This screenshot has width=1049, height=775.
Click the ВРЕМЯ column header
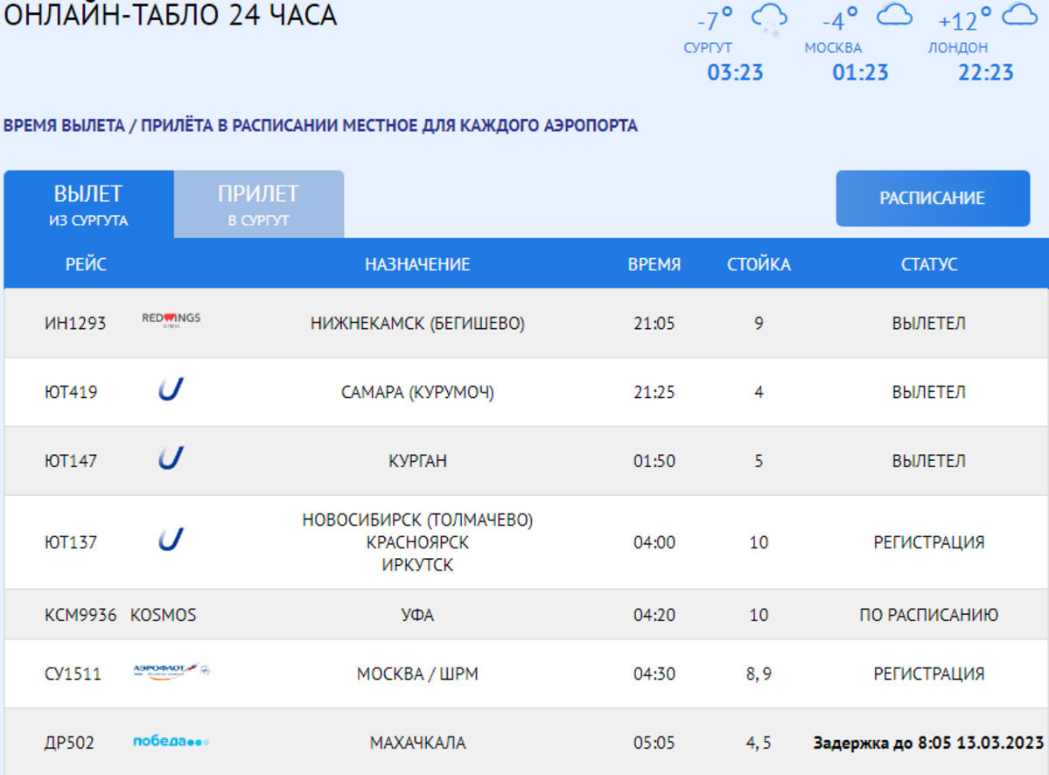(x=654, y=264)
